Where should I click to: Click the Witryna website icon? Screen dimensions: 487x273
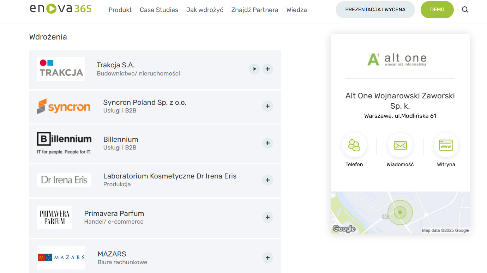coord(446,145)
